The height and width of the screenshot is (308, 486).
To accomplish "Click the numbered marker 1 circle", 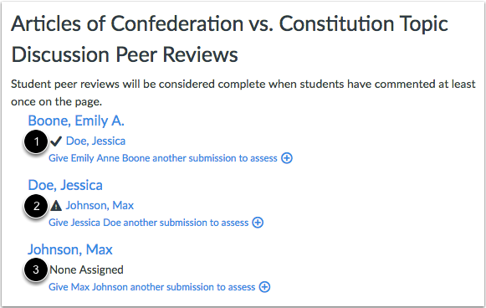I will coord(36,141).
